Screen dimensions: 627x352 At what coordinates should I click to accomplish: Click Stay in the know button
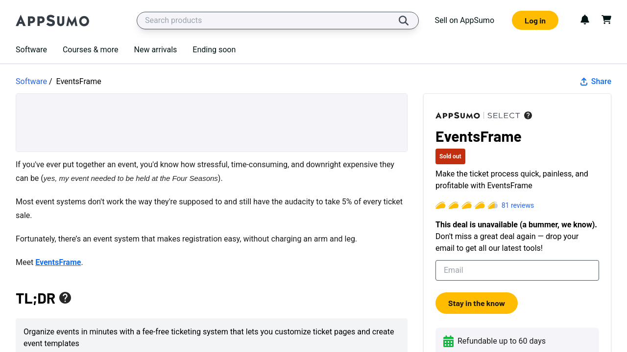477,303
